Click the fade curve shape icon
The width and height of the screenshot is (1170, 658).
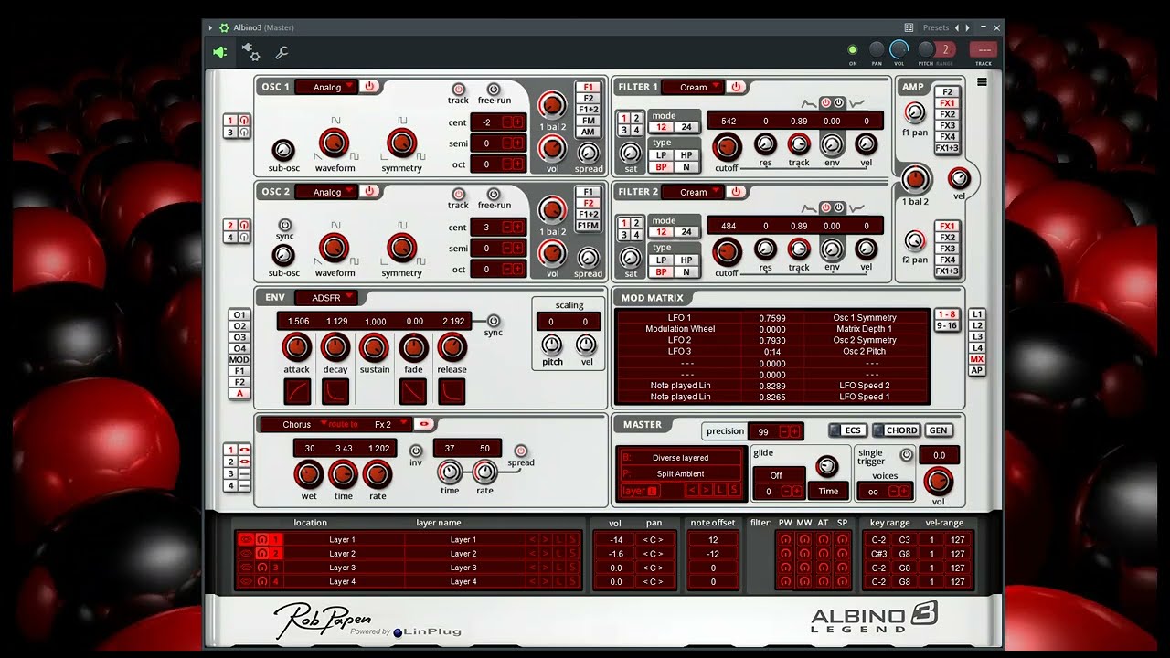413,391
